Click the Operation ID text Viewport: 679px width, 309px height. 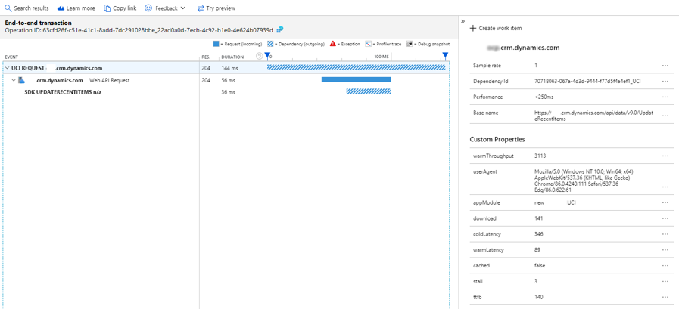[139, 30]
